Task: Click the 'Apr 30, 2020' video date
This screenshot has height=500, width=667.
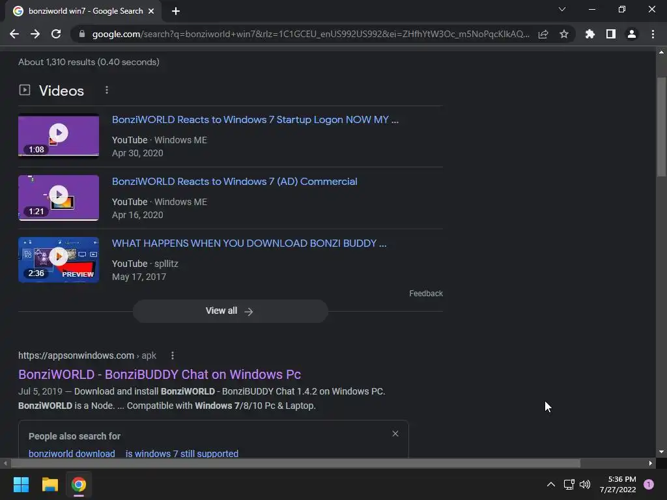Action: pyautogui.click(x=137, y=153)
